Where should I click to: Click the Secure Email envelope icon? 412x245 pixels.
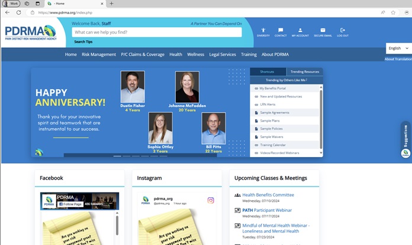click(323, 30)
